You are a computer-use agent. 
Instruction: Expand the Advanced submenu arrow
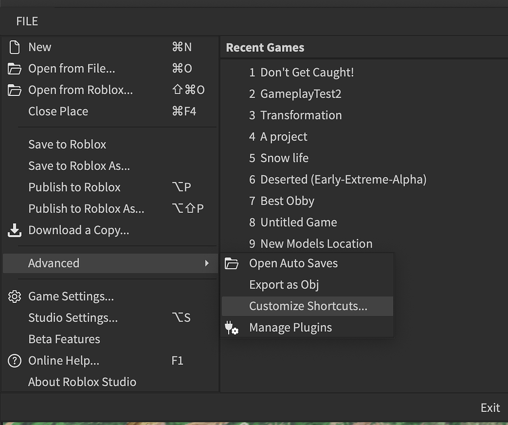click(x=211, y=263)
